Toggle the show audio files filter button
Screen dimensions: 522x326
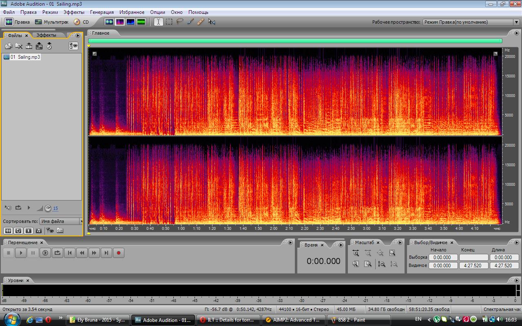coord(8,231)
